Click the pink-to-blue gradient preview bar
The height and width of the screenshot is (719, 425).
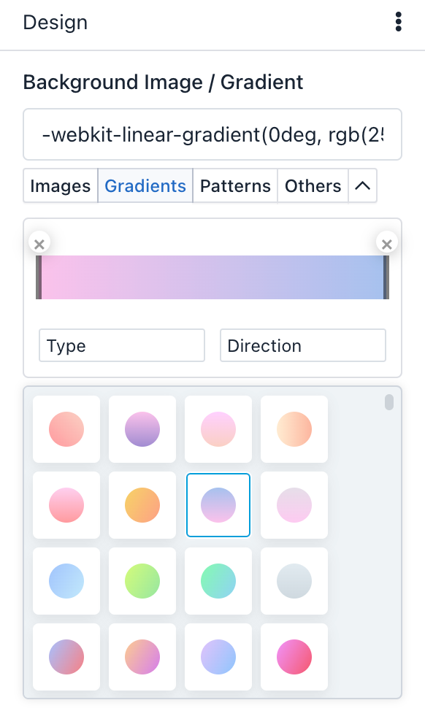pyautogui.click(x=212, y=277)
